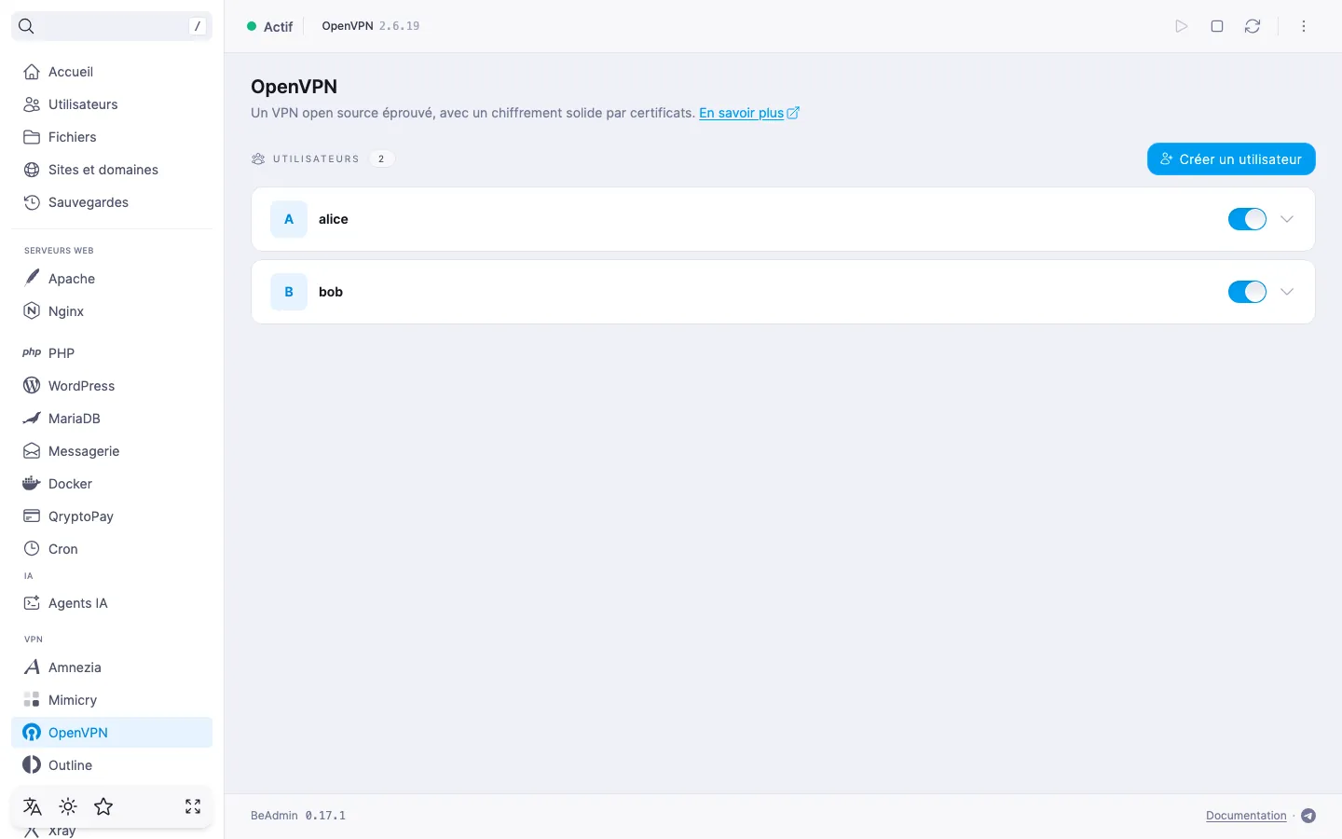
Task: Open Sauvegardes in sidebar
Action: point(112,202)
